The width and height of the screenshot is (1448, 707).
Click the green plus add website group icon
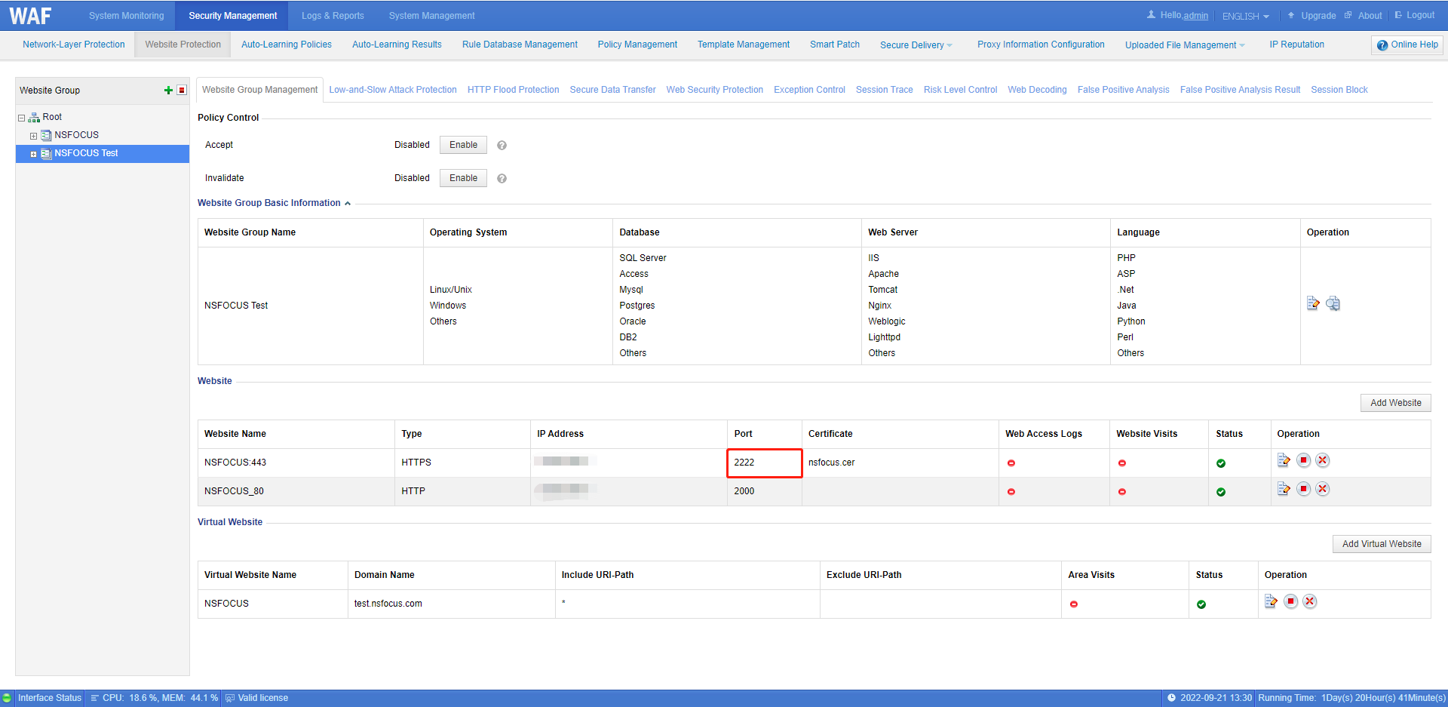click(x=168, y=91)
